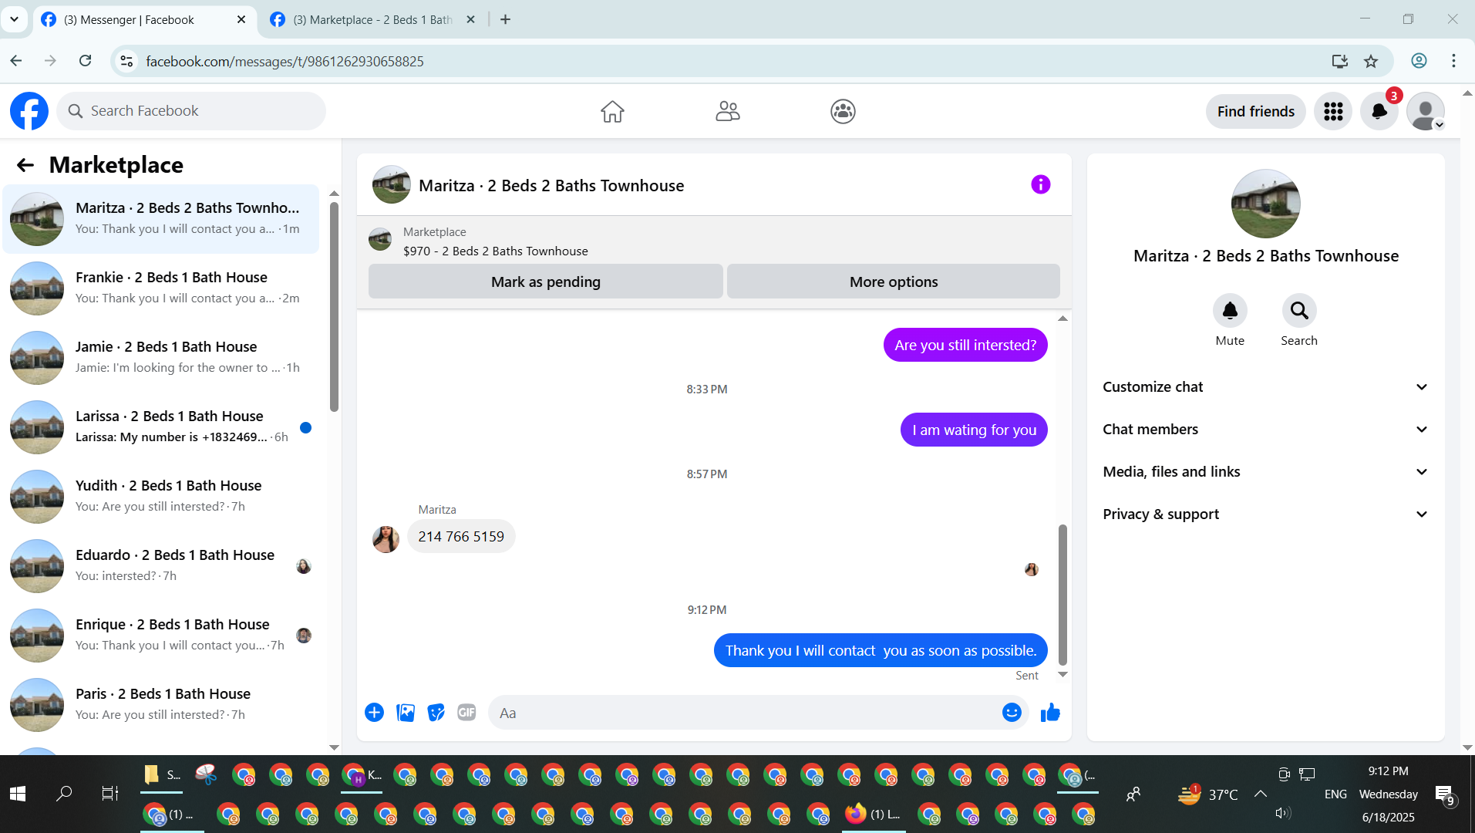Viewport: 1475px width, 833px height.
Task: Choose a GIF icon in composer
Action: click(466, 713)
